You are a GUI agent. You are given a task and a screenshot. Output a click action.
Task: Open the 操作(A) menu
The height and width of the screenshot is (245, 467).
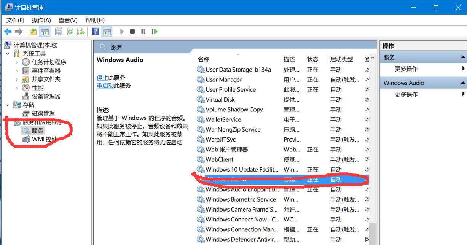click(41, 20)
